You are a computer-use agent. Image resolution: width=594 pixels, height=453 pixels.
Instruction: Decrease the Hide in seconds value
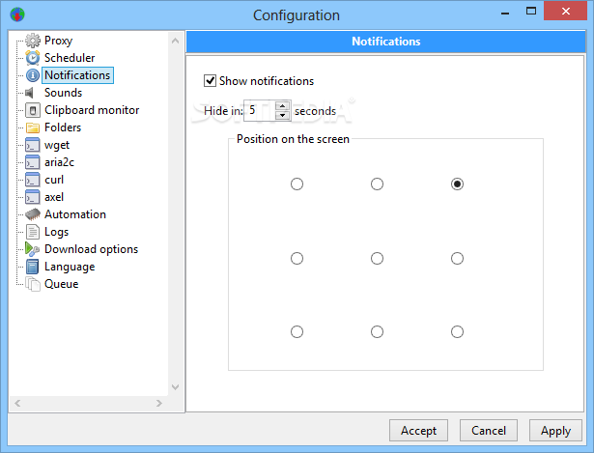(x=282, y=115)
